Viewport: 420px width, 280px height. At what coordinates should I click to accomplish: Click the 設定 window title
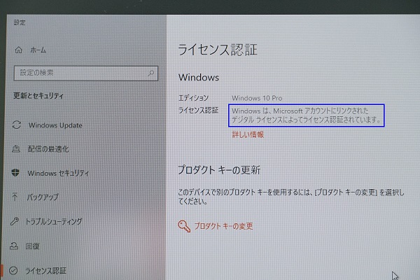[x=20, y=22]
